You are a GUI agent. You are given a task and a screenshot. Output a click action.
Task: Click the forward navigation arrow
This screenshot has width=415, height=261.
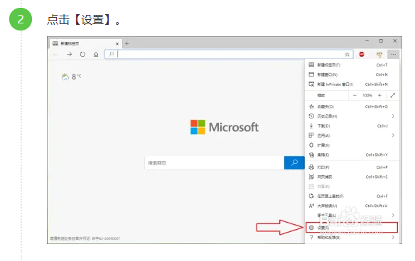point(70,54)
